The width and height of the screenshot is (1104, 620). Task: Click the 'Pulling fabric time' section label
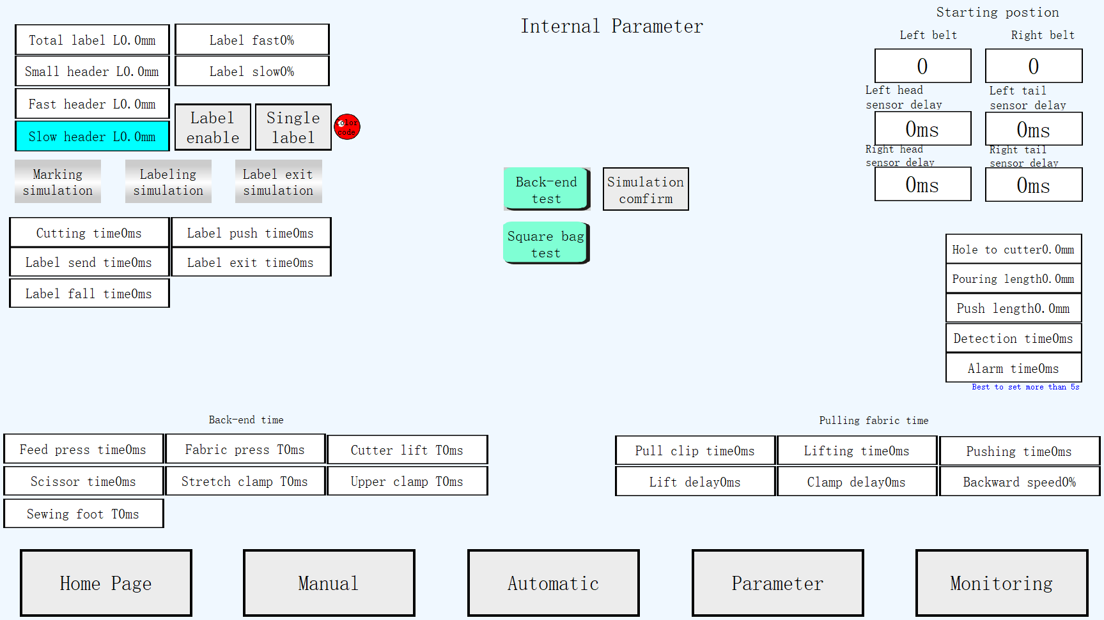coord(874,420)
